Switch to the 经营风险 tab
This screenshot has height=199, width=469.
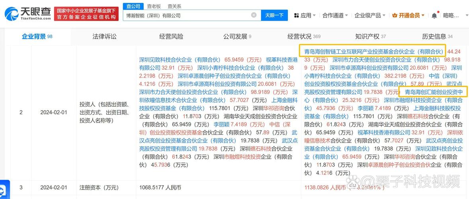[x=171, y=37]
